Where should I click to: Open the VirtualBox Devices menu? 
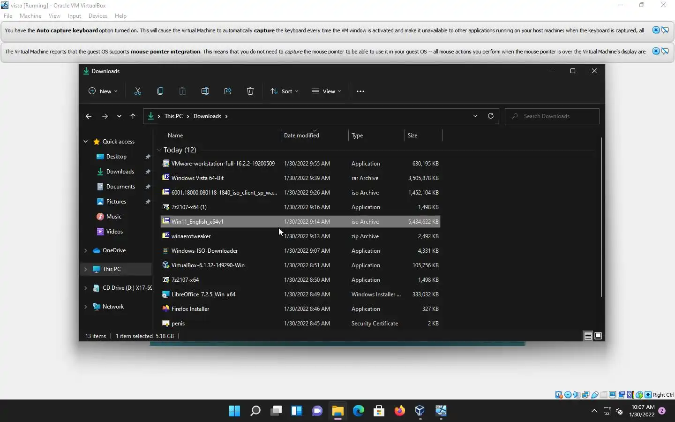(98, 16)
